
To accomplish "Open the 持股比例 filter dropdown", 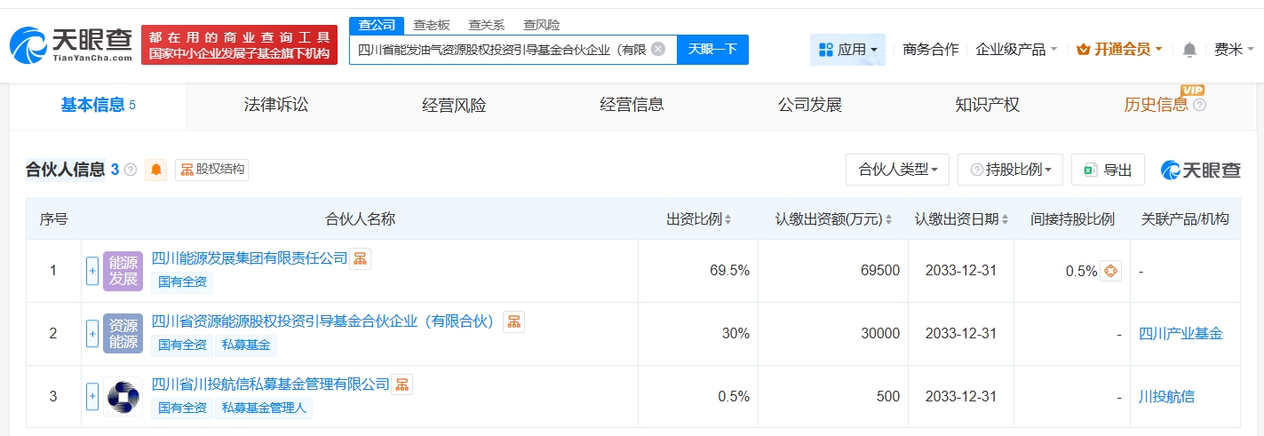I will click(1010, 170).
